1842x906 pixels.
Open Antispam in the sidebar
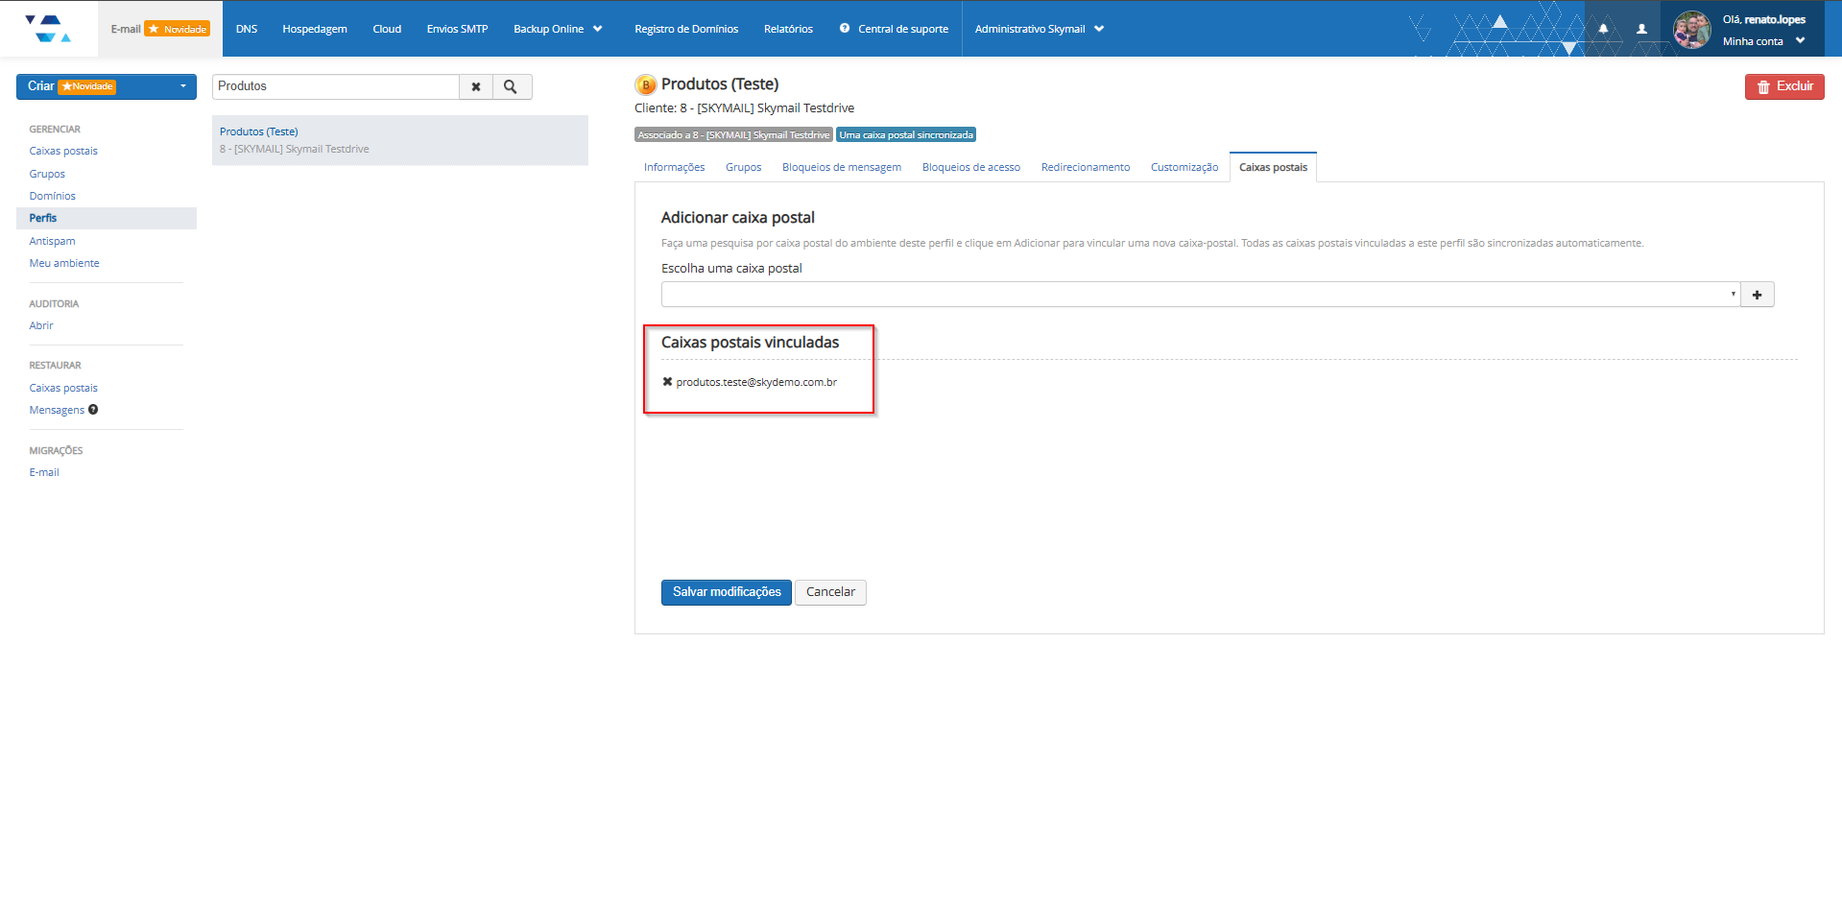point(52,241)
